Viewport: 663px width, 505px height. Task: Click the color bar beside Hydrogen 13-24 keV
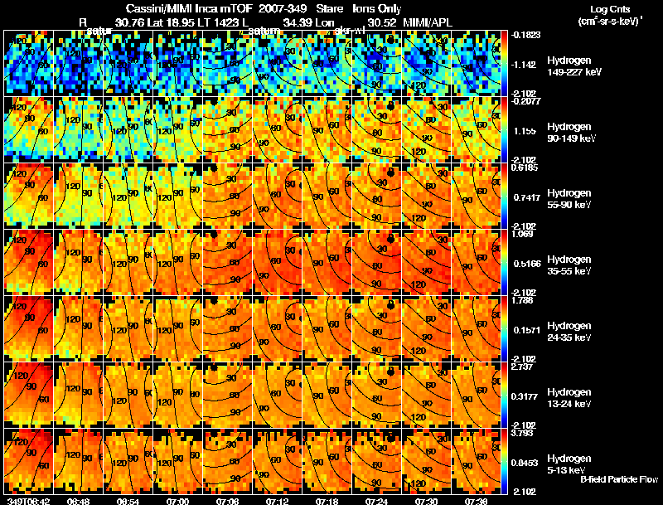[x=504, y=396]
